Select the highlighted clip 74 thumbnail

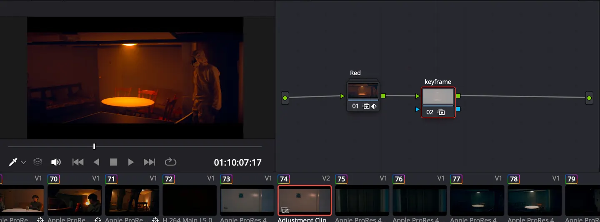pyautogui.click(x=305, y=200)
